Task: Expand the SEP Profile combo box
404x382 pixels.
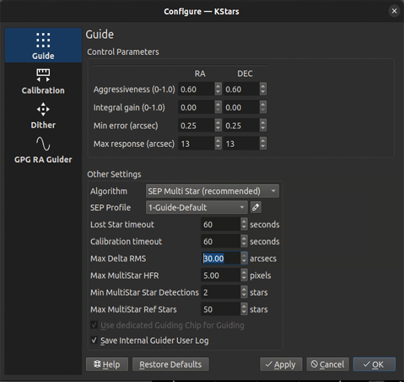Action: tap(197, 207)
